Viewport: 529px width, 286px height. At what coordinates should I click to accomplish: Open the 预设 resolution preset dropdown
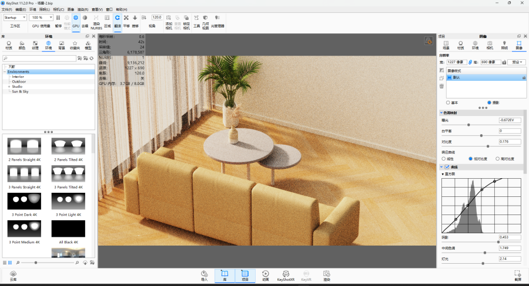click(x=517, y=62)
